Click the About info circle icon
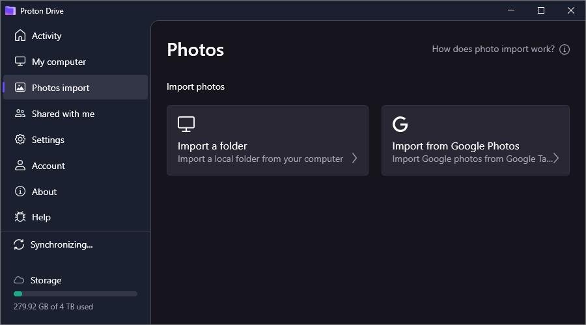586x325 pixels. 20,192
